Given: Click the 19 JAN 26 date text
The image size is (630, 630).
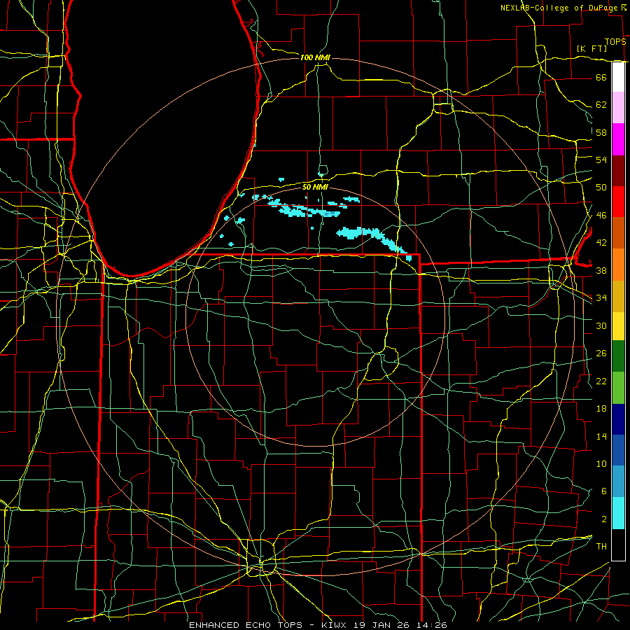Looking at the screenshot, I should (384, 625).
